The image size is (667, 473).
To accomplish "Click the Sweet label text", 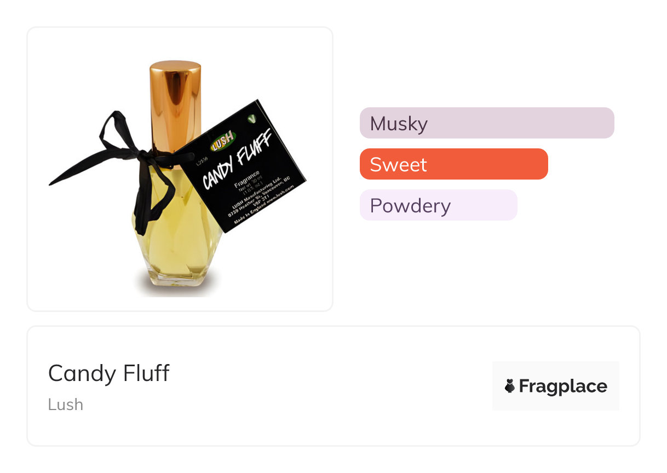I will [x=398, y=165].
